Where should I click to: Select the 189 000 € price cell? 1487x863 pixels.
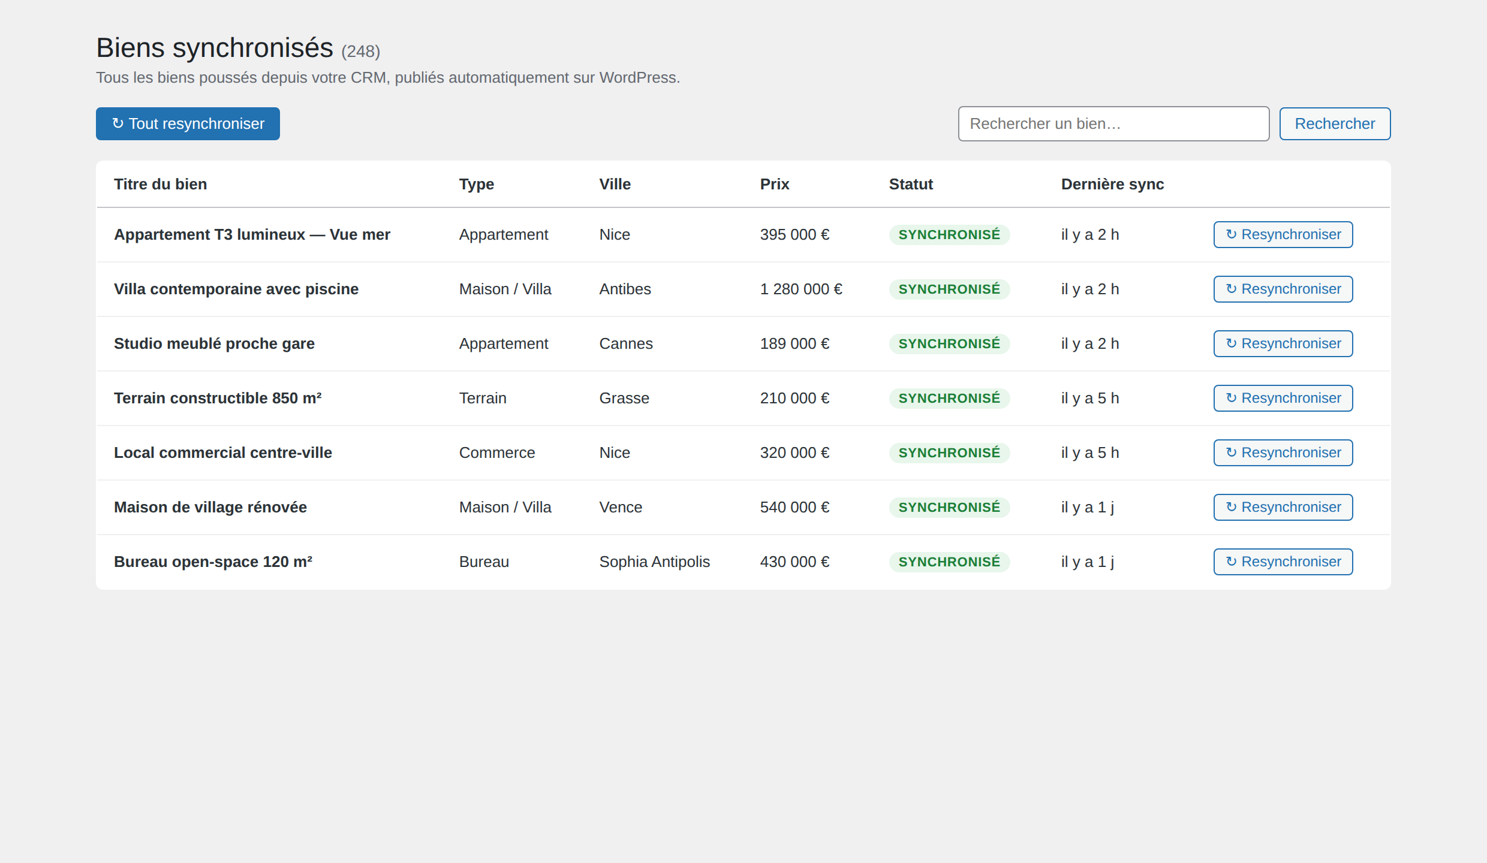[x=794, y=343]
